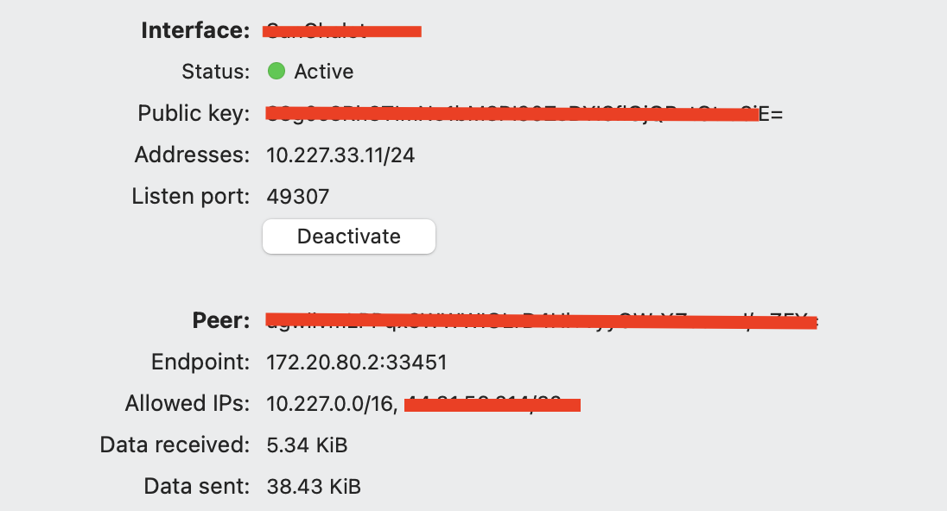The image size is (947, 511).
Task: Click the Endpoint label
Action: pos(200,362)
